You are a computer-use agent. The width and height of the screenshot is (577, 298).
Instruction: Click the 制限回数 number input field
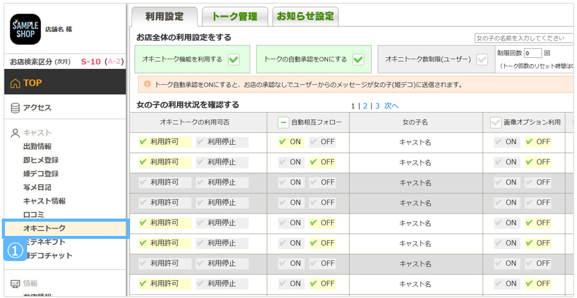(x=532, y=54)
